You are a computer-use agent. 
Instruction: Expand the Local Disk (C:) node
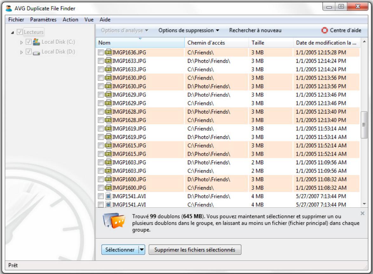(x=21, y=42)
